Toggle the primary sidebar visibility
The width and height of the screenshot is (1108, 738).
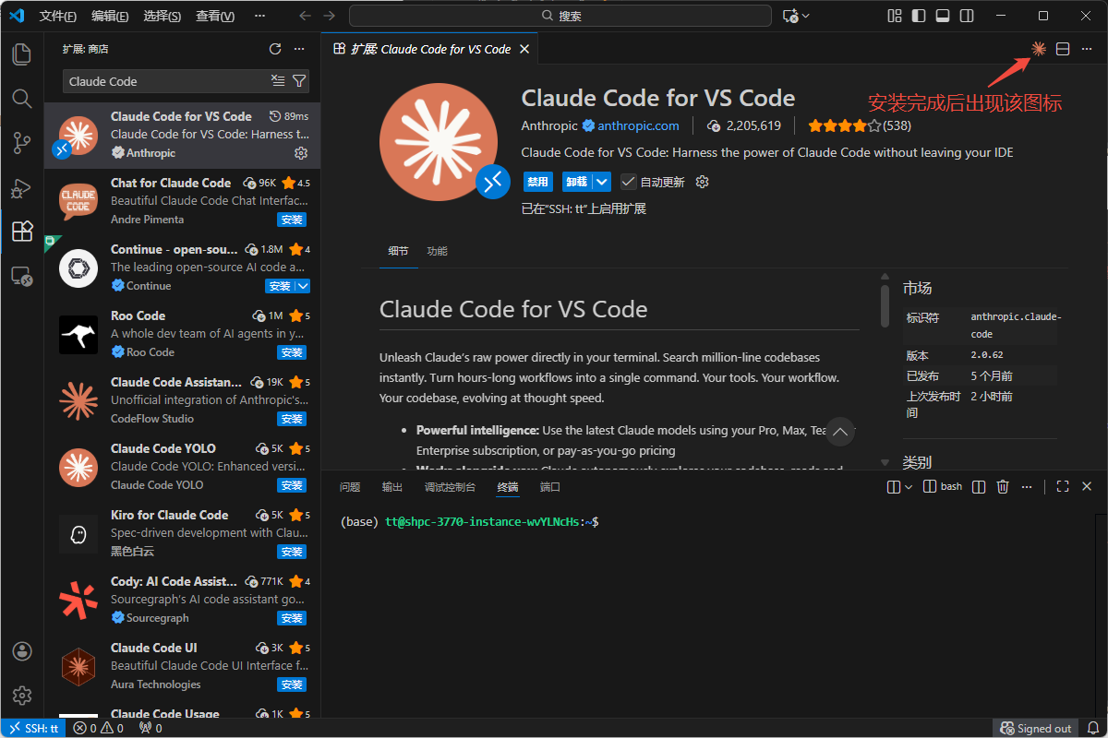pyautogui.click(x=919, y=16)
